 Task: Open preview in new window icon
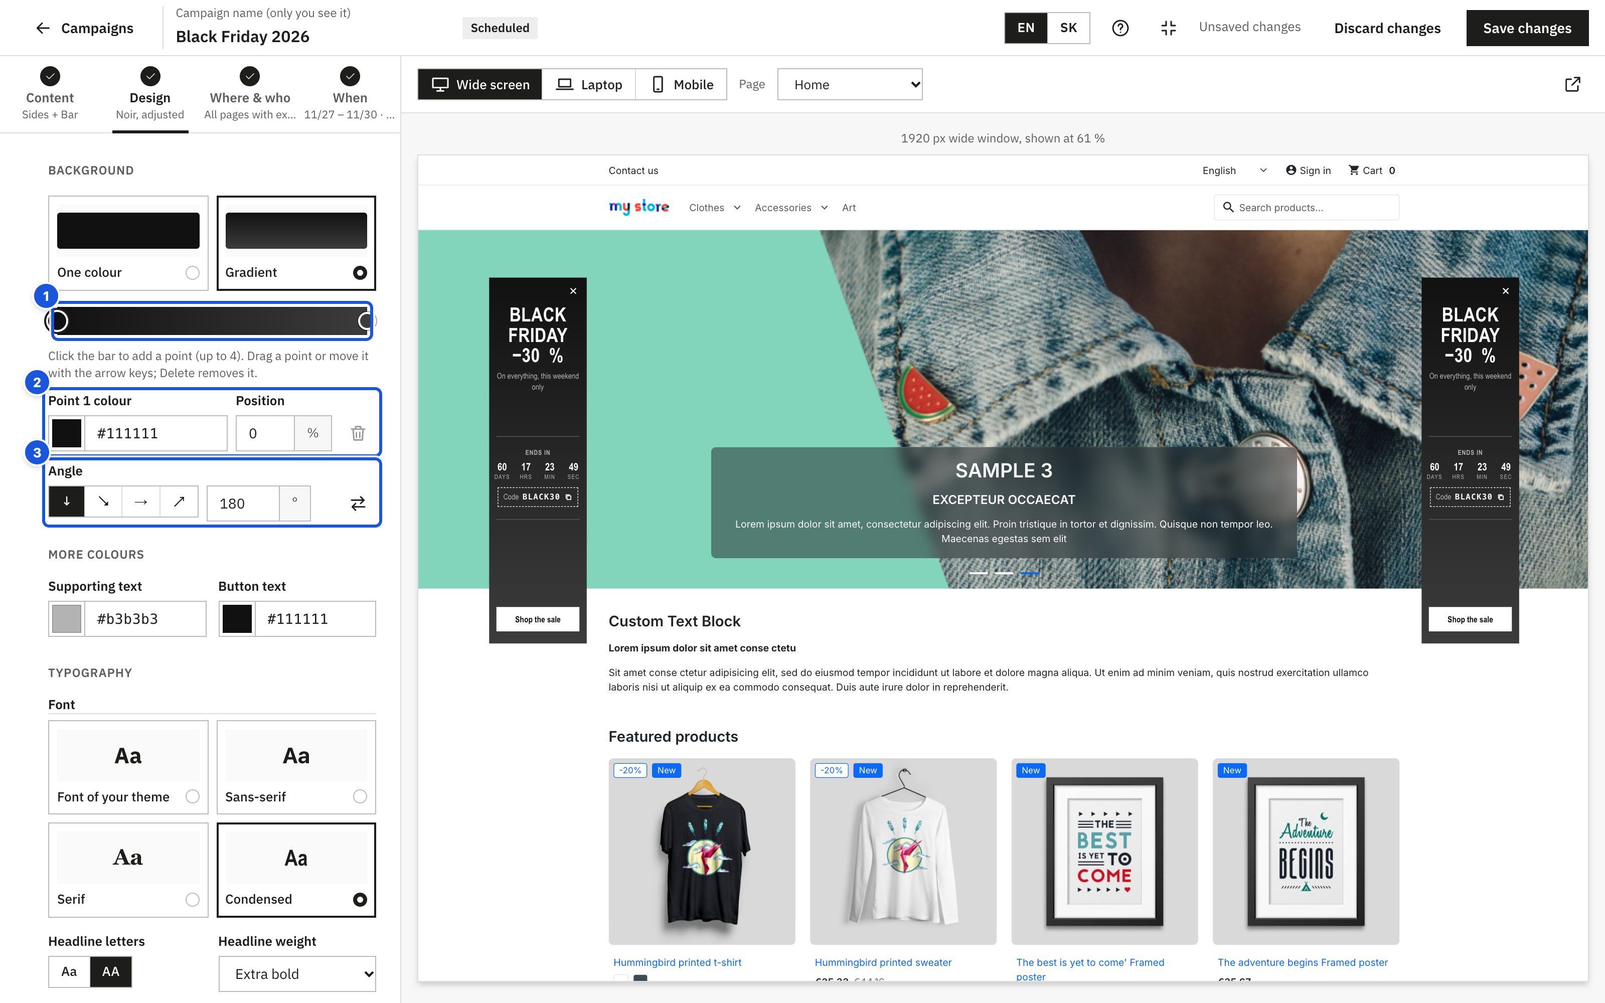(1572, 84)
